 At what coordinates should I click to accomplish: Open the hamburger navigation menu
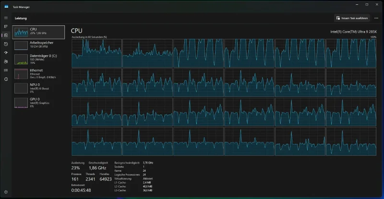pyautogui.click(x=6, y=18)
